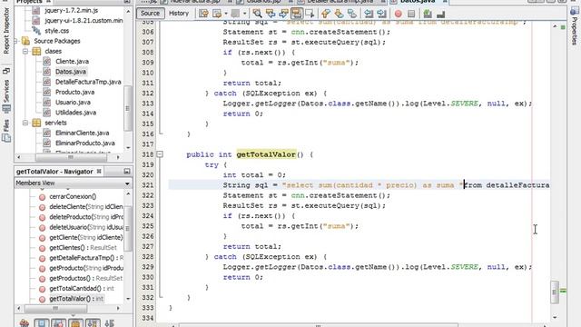
Task: Click the Previous Bookmark icon
Action: [325, 14]
